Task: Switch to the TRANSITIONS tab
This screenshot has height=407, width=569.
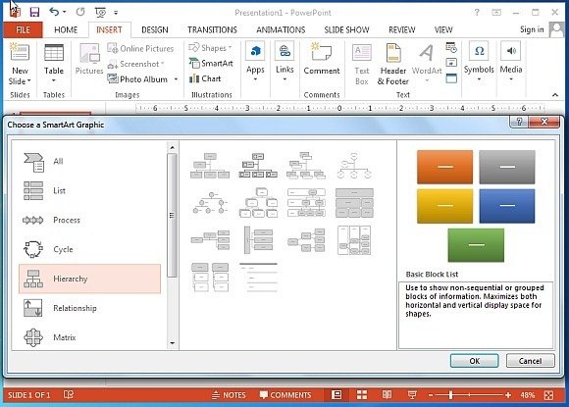Action: 212,29
